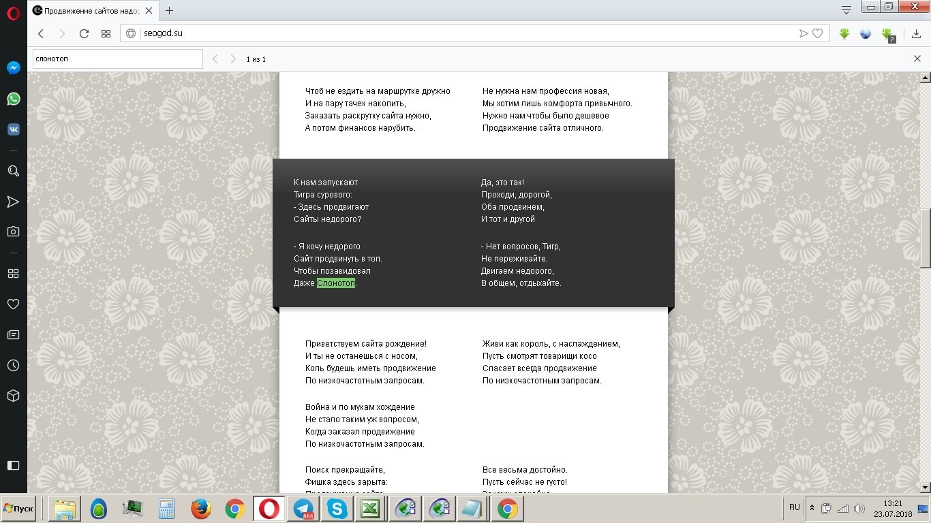Open the Snapshot camera tool
The image size is (931, 523).
[x=13, y=232]
